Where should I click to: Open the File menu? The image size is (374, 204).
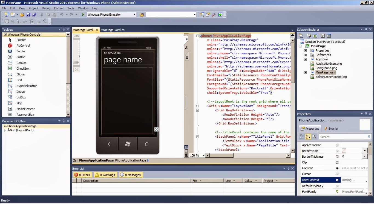[4, 8]
